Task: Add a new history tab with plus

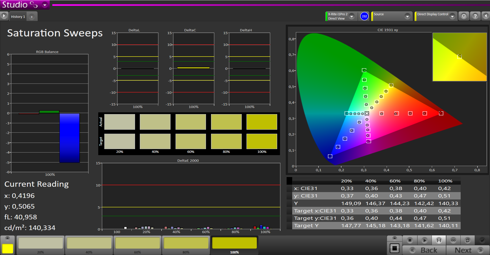Action: pos(32,17)
